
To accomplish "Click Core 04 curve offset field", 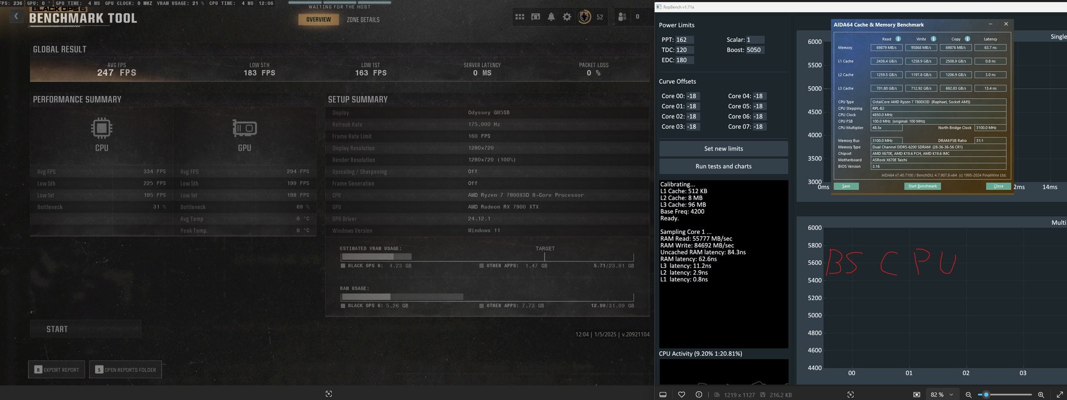I will point(759,96).
